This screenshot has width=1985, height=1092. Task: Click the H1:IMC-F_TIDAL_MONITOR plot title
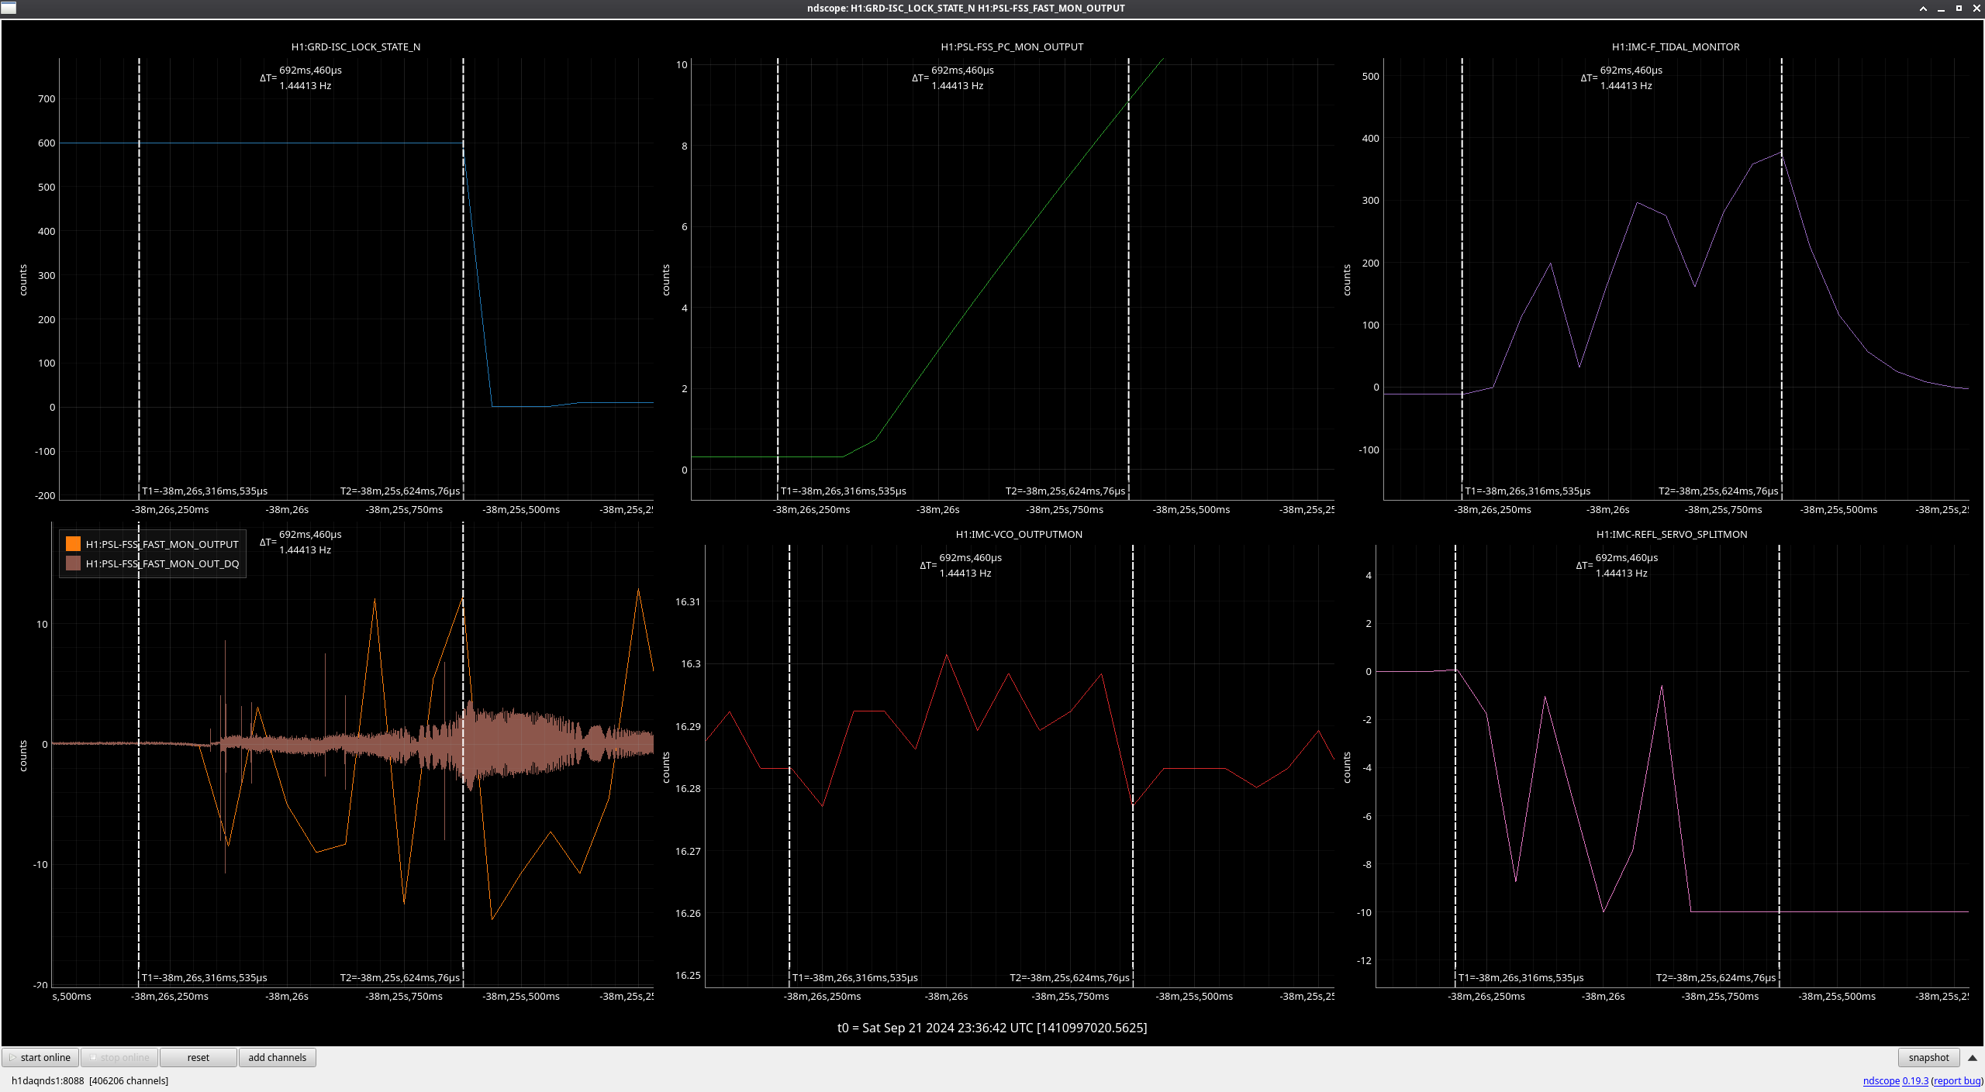coord(1676,47)
